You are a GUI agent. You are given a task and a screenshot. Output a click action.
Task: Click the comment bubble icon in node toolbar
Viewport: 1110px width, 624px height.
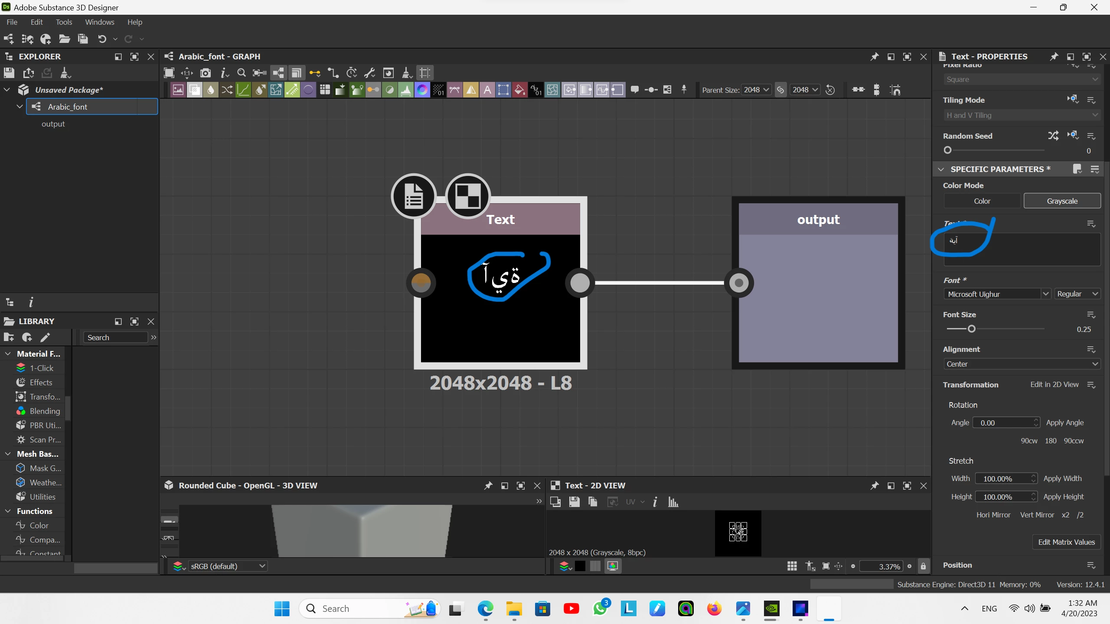[x=634, y=90]
